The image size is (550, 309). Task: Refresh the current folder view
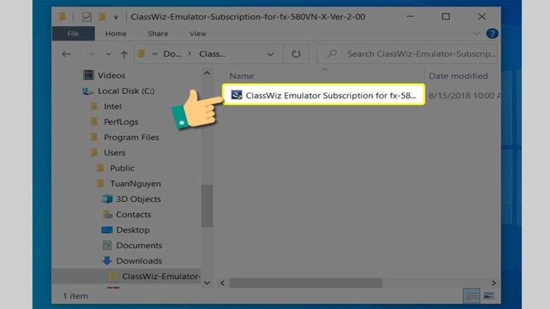click(296, 54)
